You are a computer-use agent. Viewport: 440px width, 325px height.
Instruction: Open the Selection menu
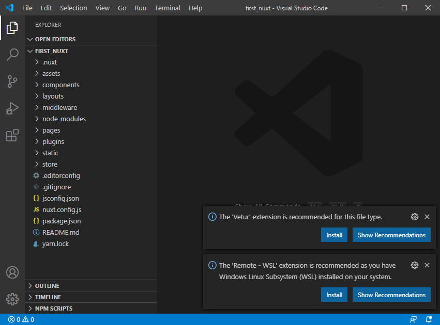[73, 8]
